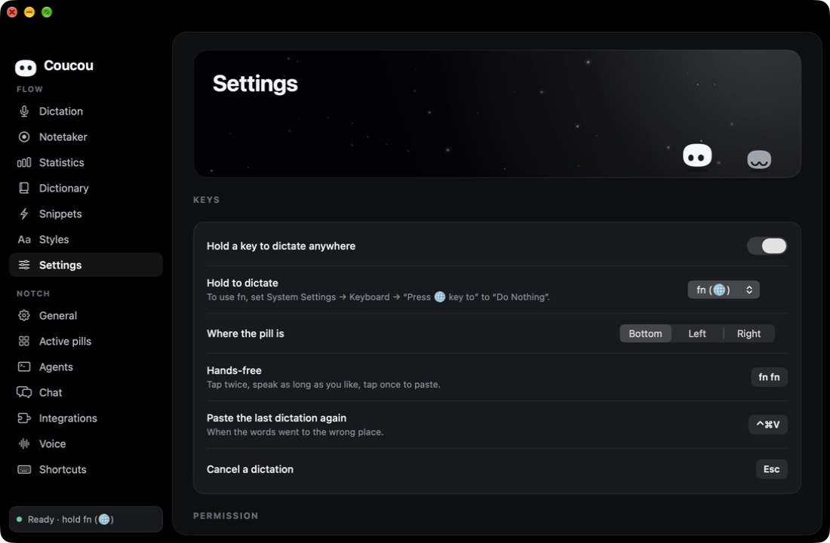Open the Snippets page

86,214
